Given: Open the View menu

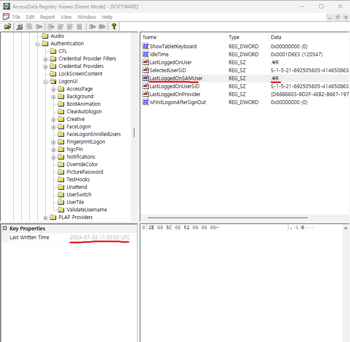Looking at the screenshot, I should 66,17.
